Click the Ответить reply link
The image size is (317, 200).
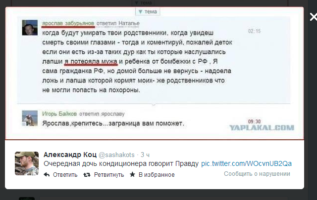click(x=65, y=175)
